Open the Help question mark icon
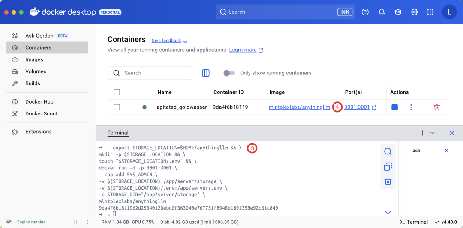This screenshot has height=228, width=463. 365,12
